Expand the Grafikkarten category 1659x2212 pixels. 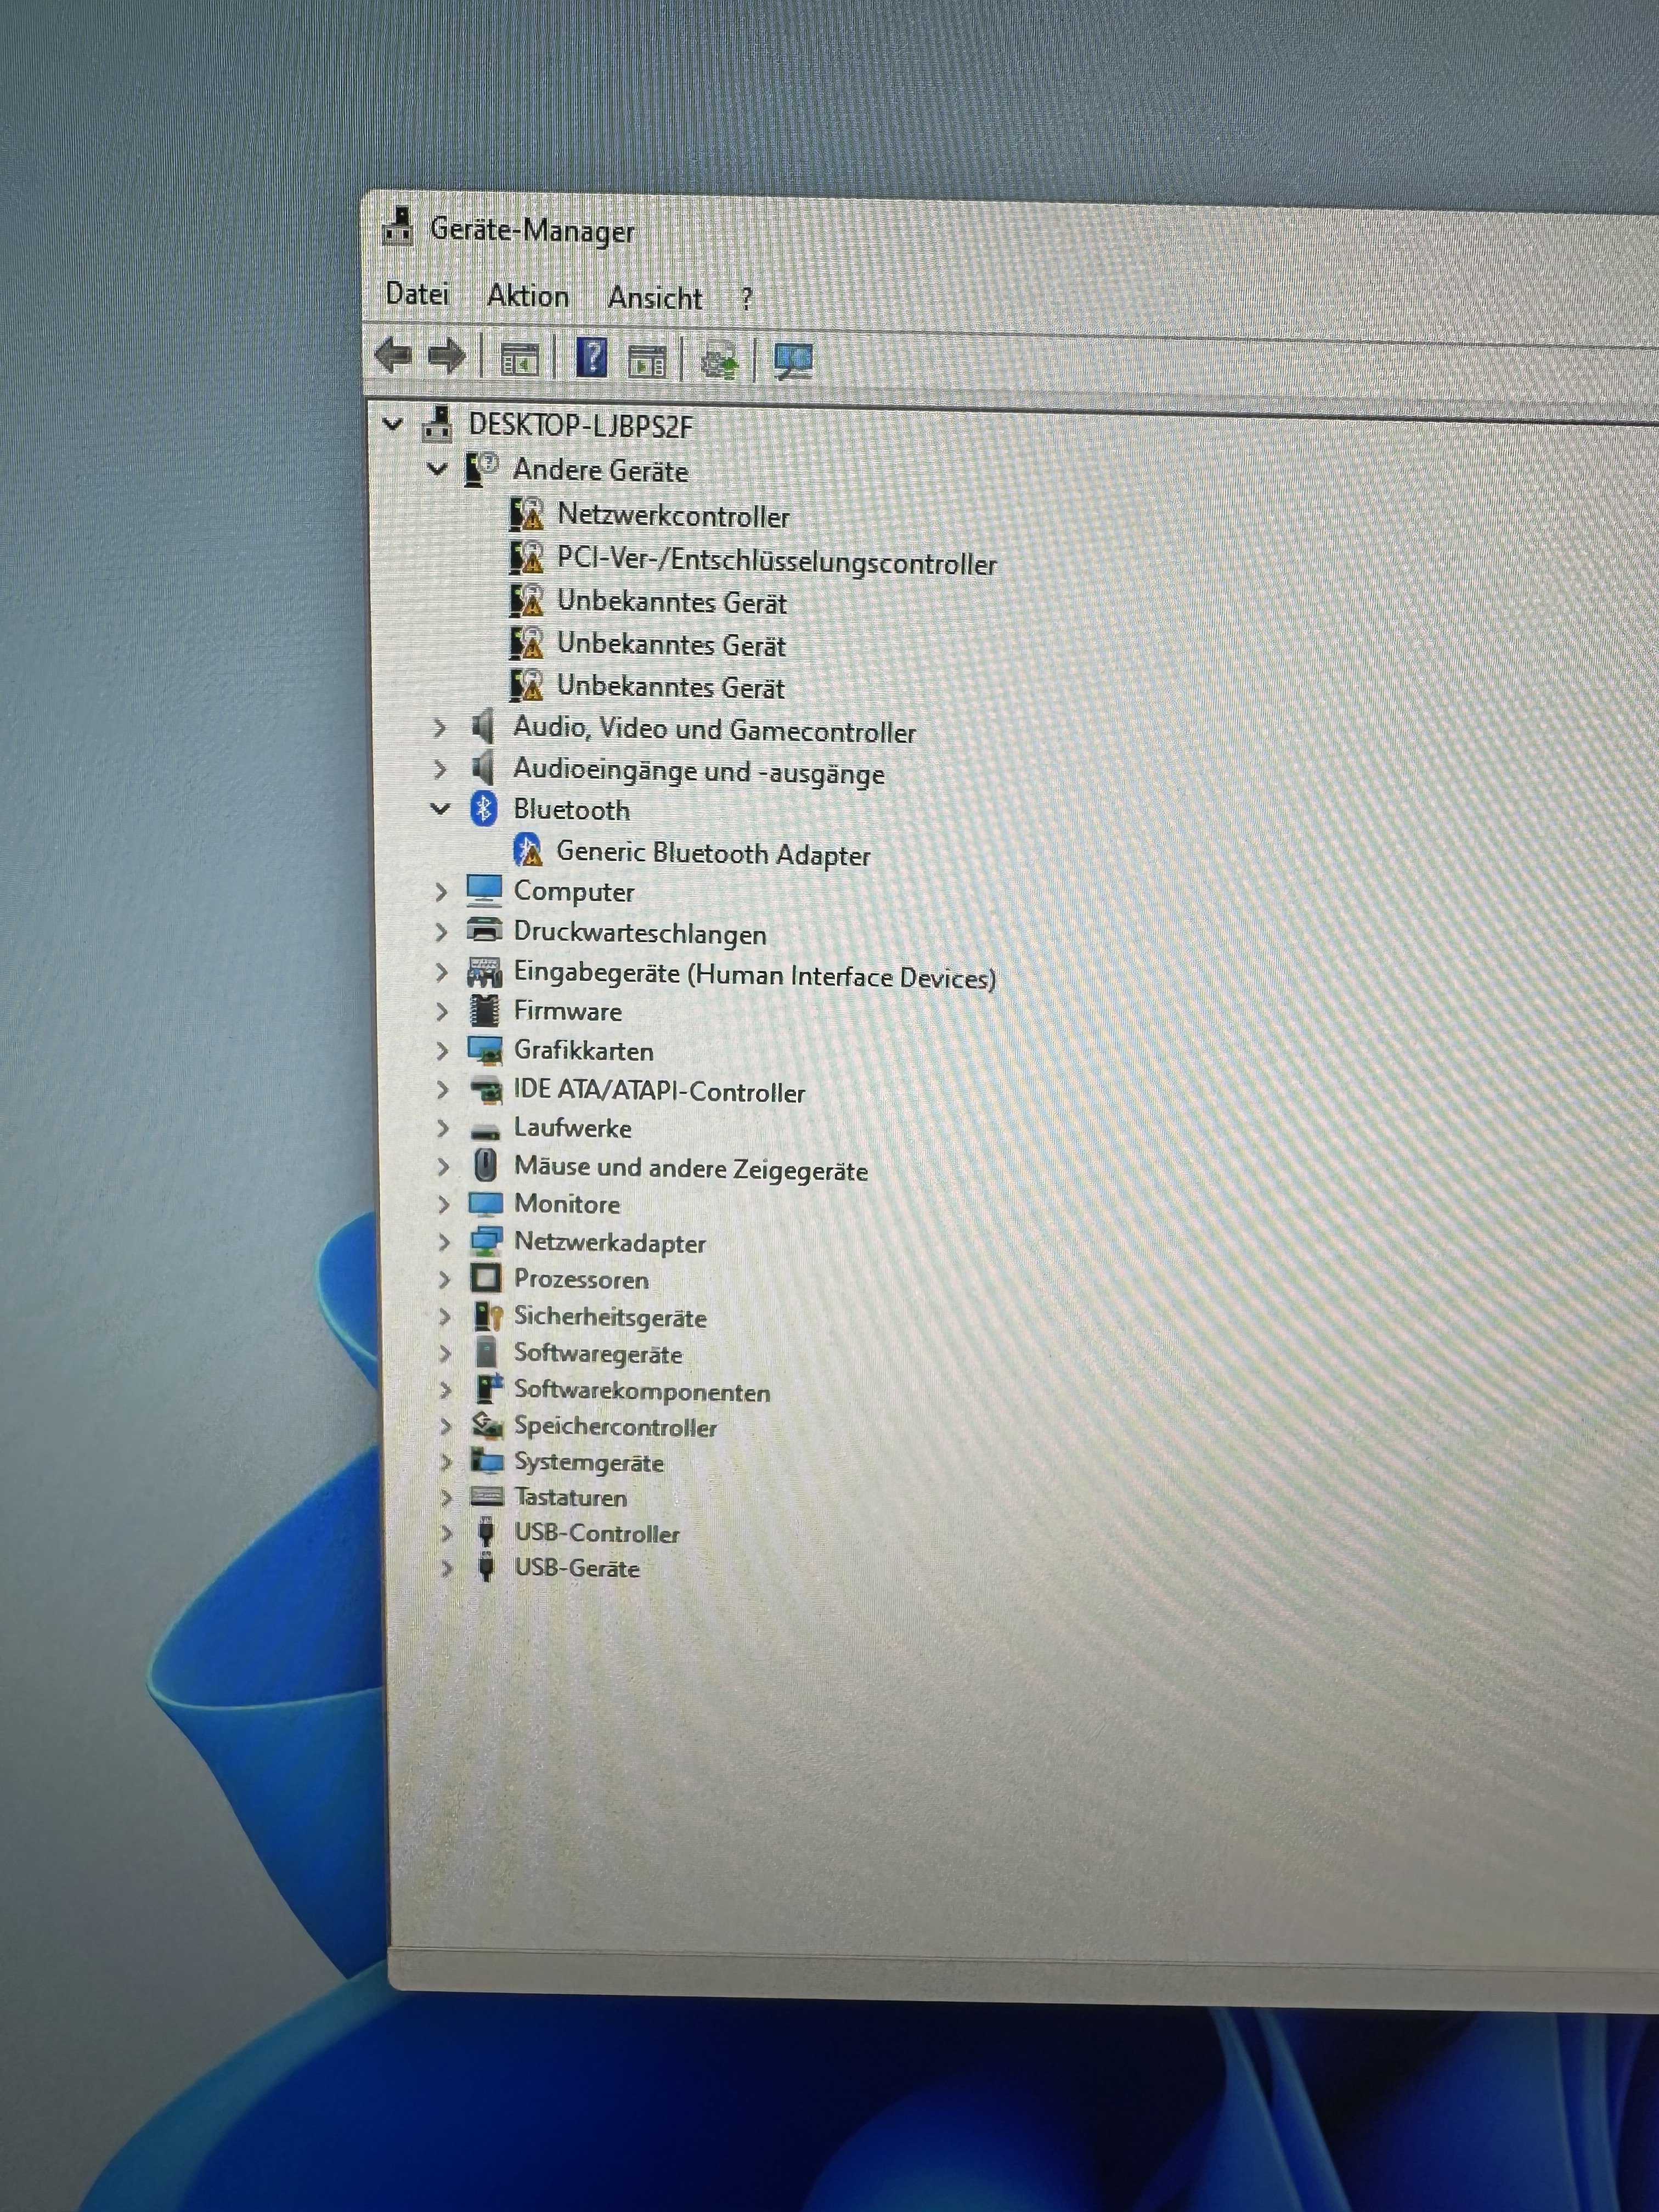click(442, 1051)
